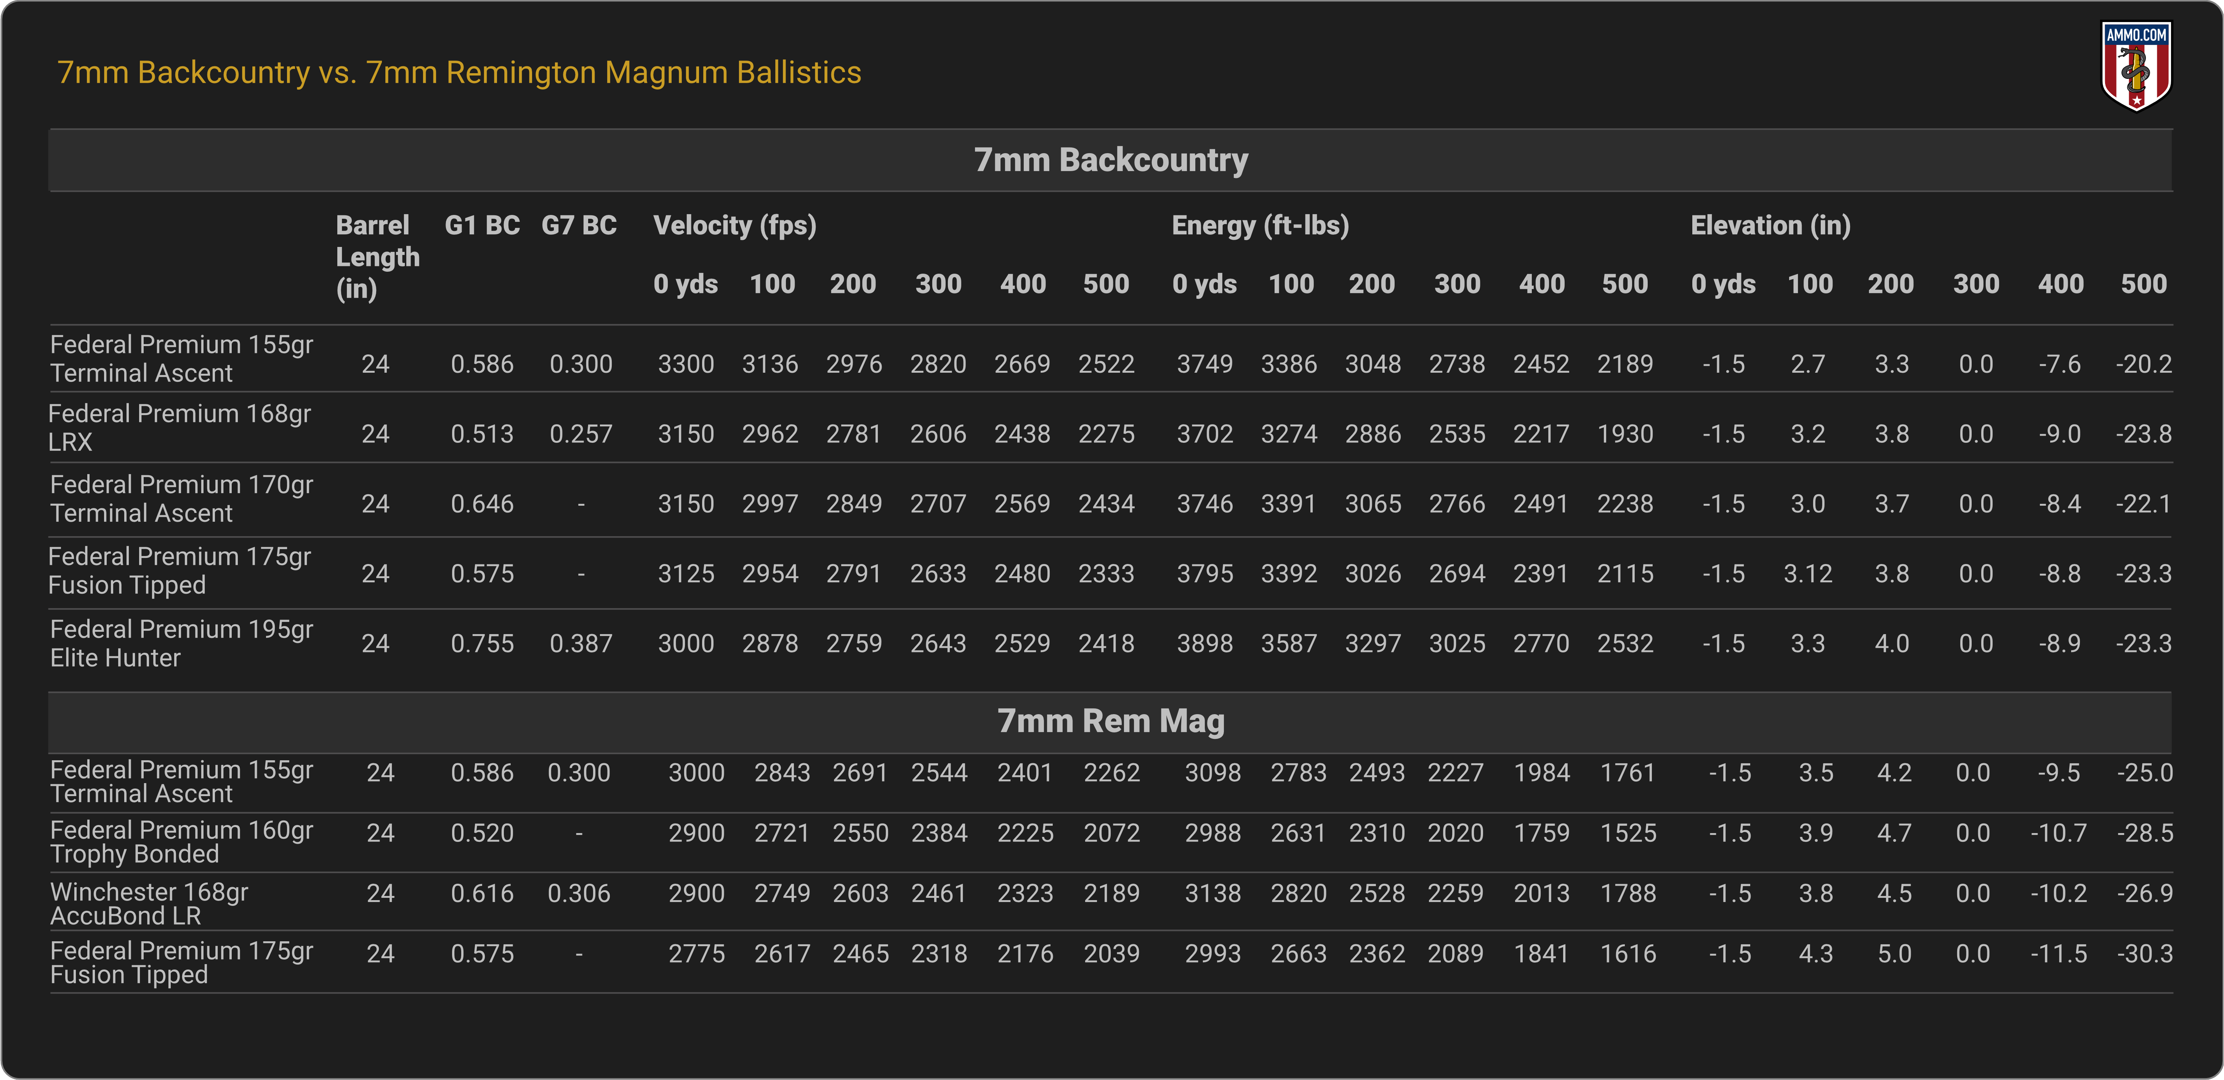
Task: Click energy value '3749'
Action: [1204, 364]
